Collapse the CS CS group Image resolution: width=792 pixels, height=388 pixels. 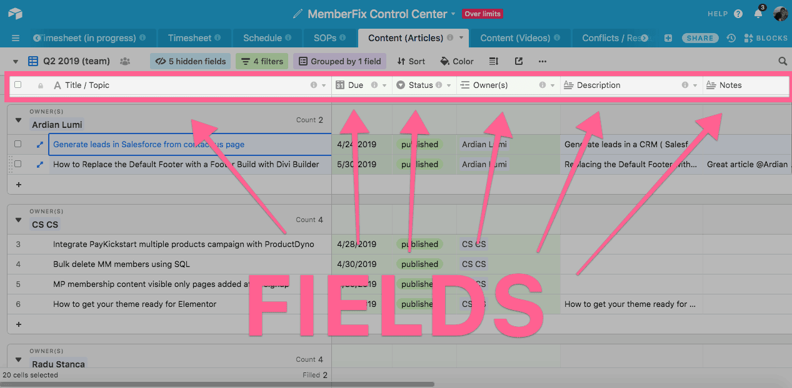click(x=18, y=220)
